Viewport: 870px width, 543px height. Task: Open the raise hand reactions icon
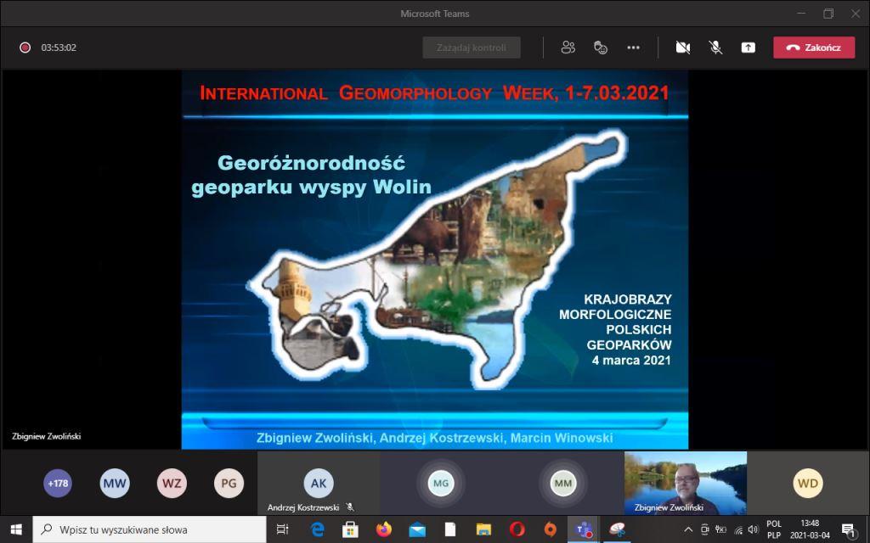601,48
